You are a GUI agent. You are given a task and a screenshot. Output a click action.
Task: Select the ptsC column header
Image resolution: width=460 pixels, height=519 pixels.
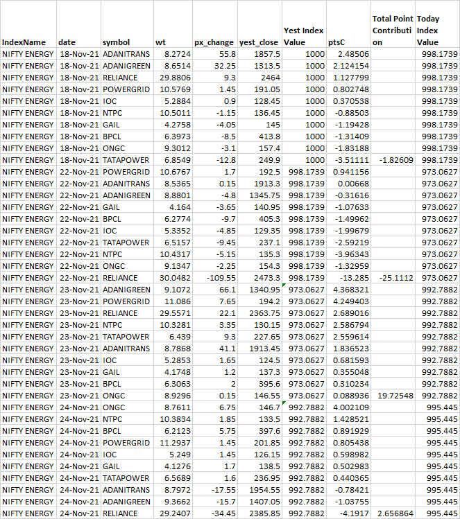point(337,42)
